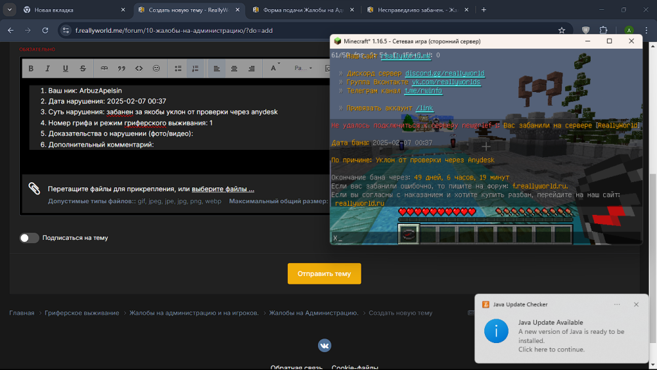Minimize the Minecraft window

[x=587, y=41]
